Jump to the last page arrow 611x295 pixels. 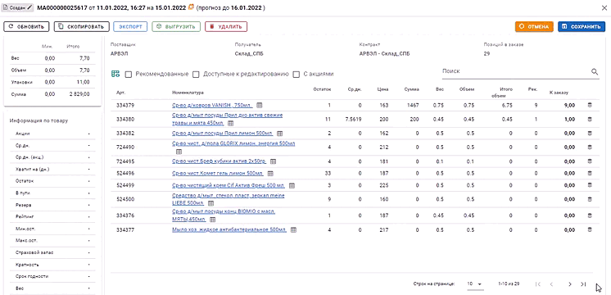click(583, 284)
